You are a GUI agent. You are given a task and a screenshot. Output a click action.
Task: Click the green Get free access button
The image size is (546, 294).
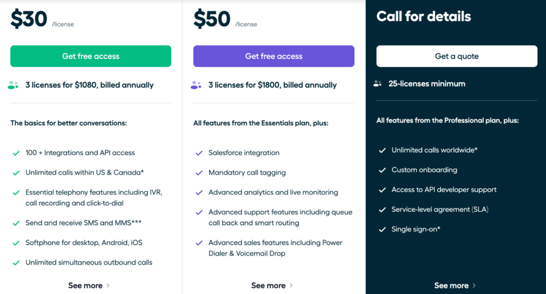click(91, 56)
